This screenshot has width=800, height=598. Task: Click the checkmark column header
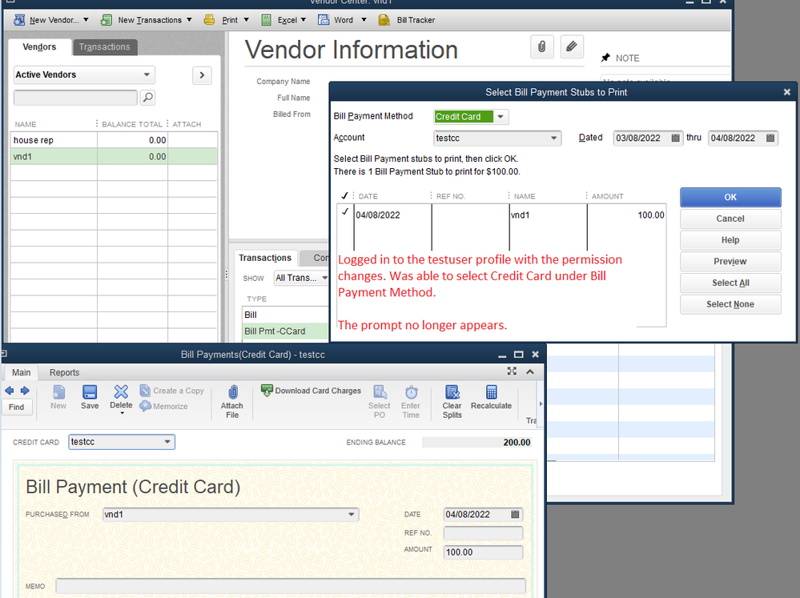click(x=345, y=195)
